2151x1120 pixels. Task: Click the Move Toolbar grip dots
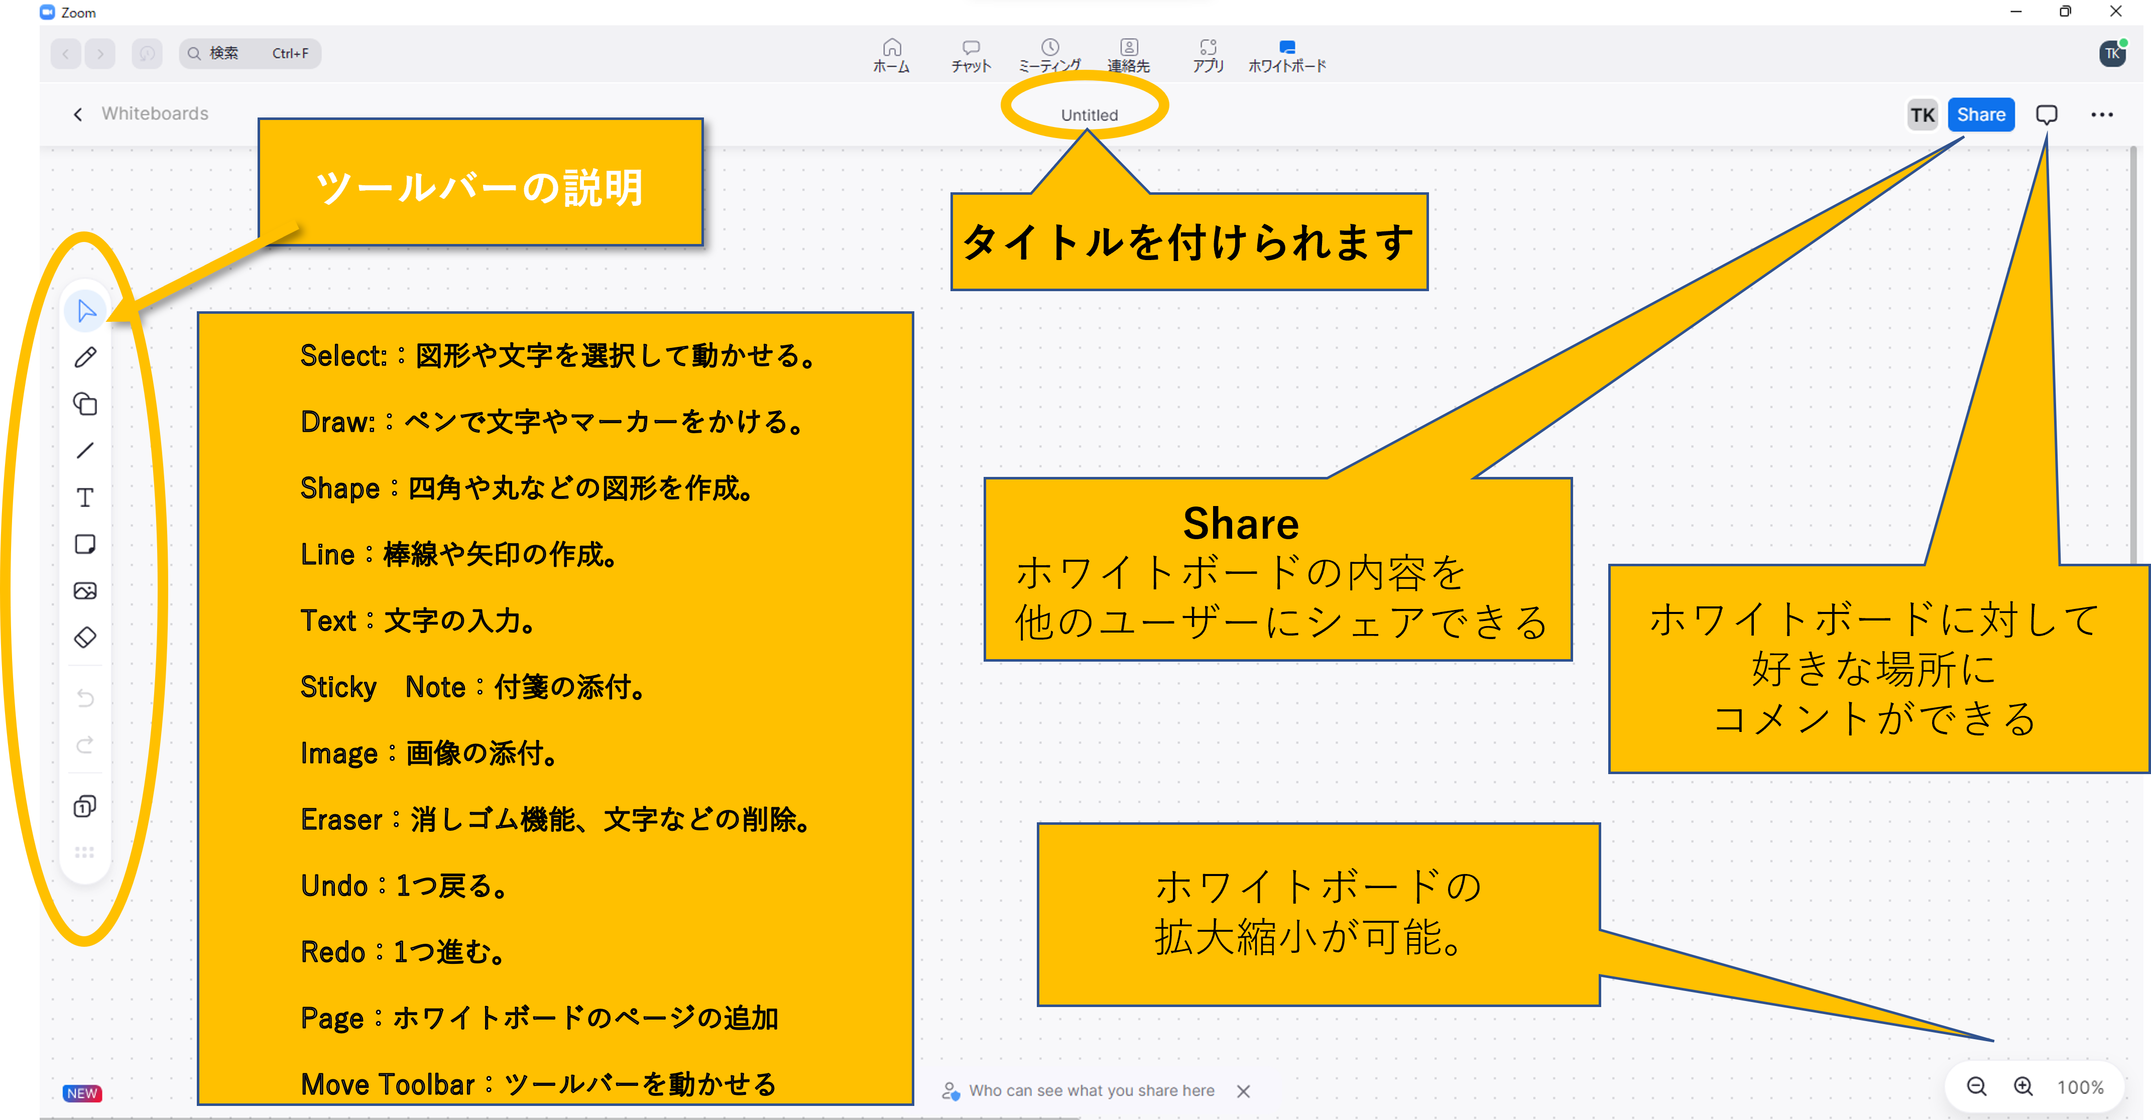click(x=85, y=852)
